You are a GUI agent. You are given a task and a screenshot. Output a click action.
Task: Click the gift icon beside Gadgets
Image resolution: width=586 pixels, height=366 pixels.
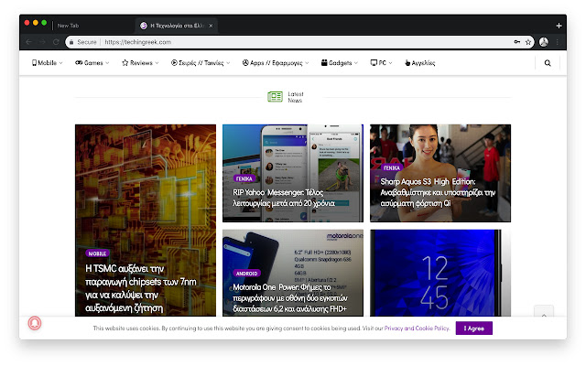click(324, 62)
